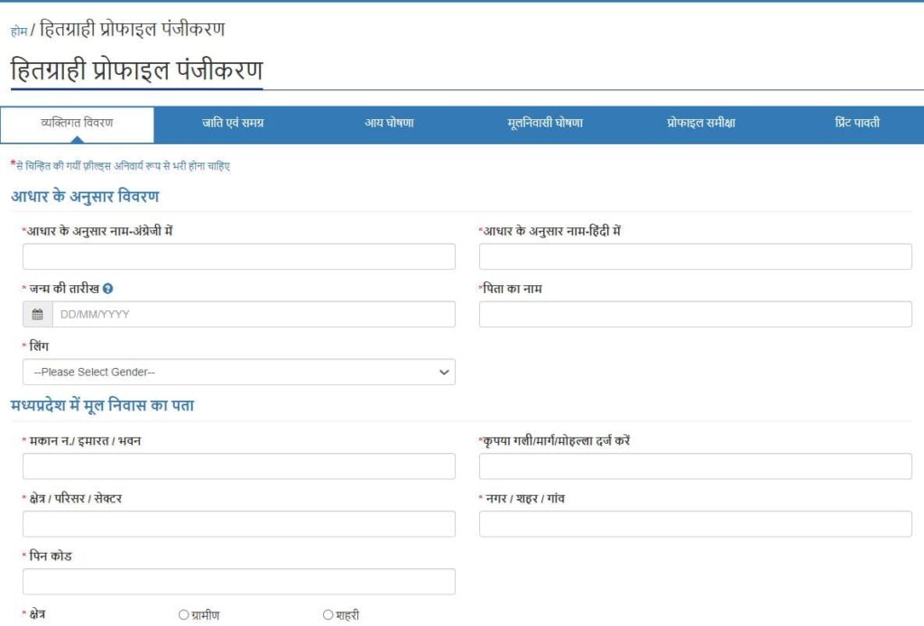Click the English name as per Aadhaar field
The height and width of the screenshot is (626, 924).
(x=238, y=256)
